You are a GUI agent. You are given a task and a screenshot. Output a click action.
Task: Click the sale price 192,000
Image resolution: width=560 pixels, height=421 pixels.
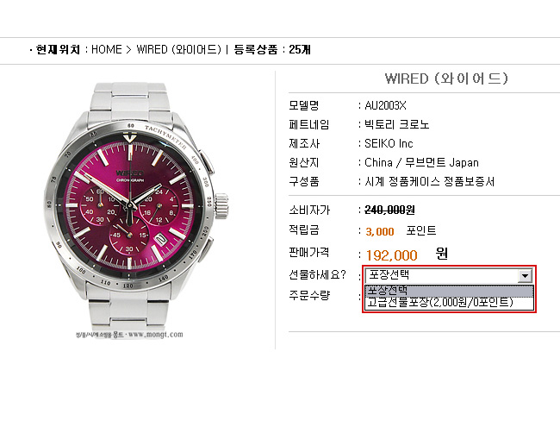click(x=392, y=255)
